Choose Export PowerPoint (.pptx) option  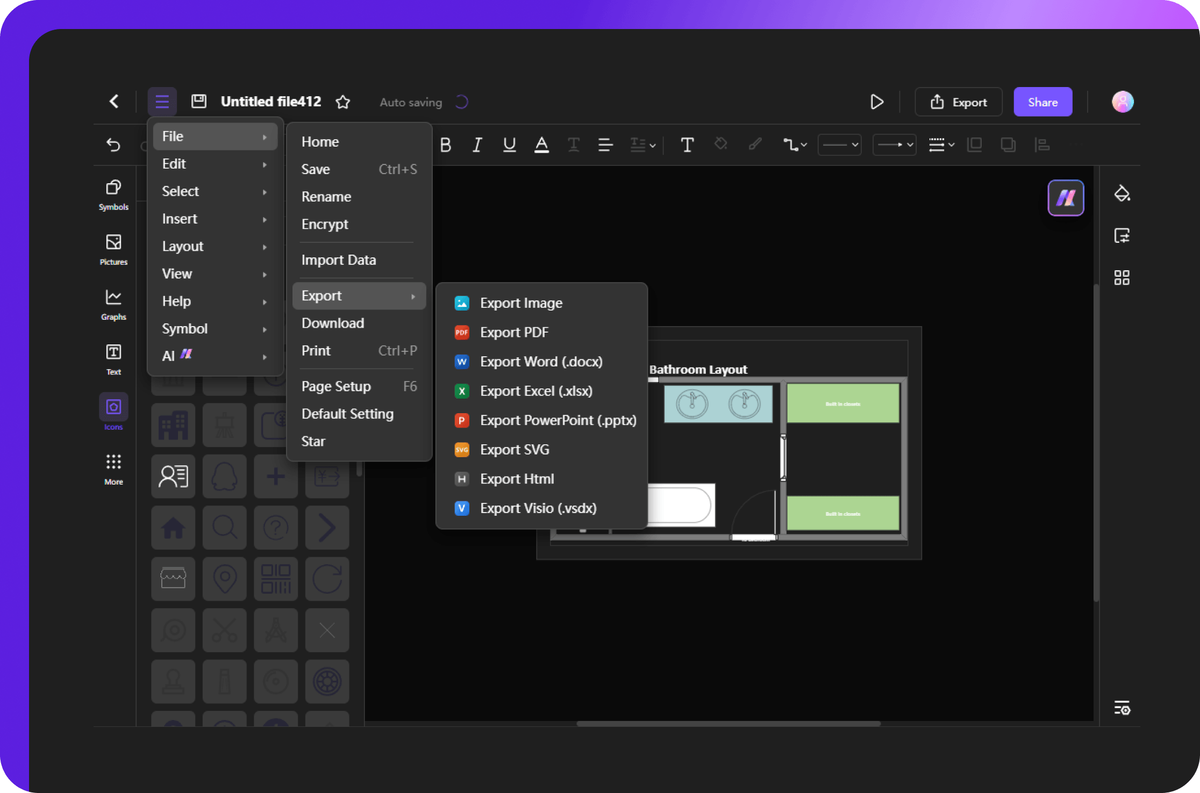541,420
